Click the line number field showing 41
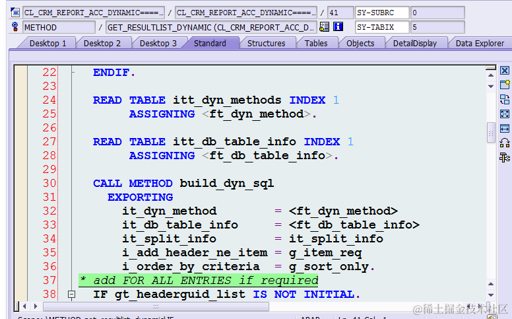This screenshot has width=512, height=319. [340, 13]
